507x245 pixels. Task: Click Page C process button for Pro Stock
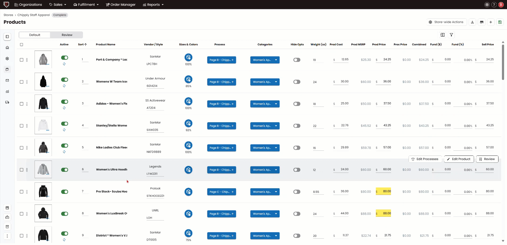tap(222, 192)
